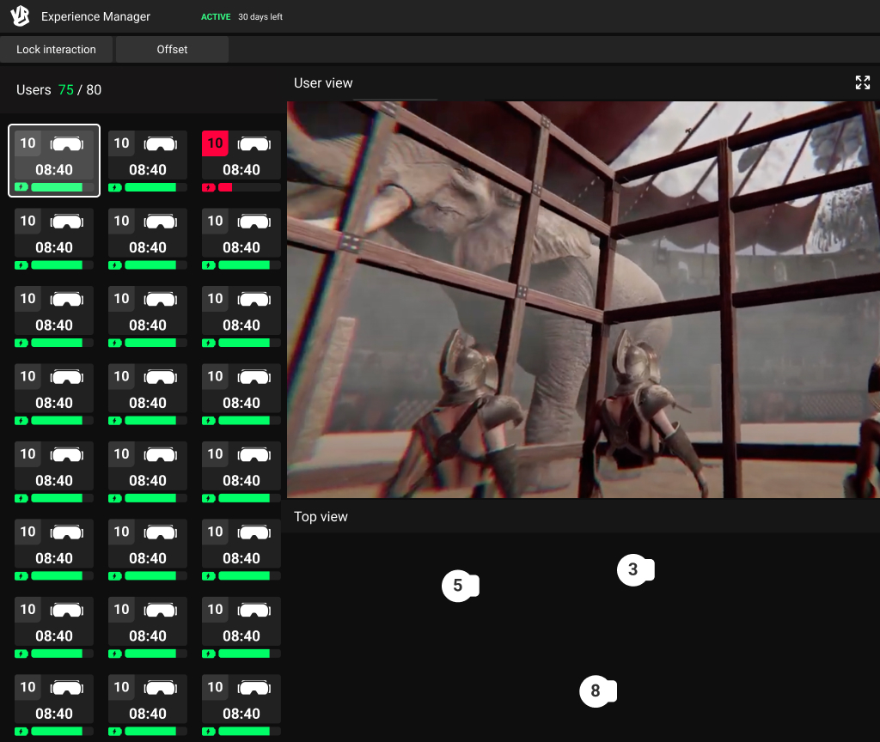This screenshot has width=880, height=742.
Task: Select the user card with red badge
Action: coord(241,161)
